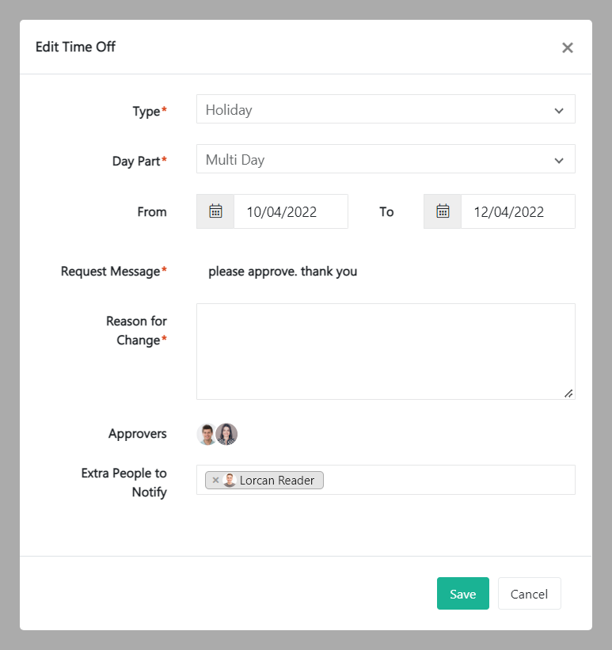Image resolution: width=612 pixels, height=650 pixels.
Task: Click the chevron arrow on Type field
Action: click(559, 111)
